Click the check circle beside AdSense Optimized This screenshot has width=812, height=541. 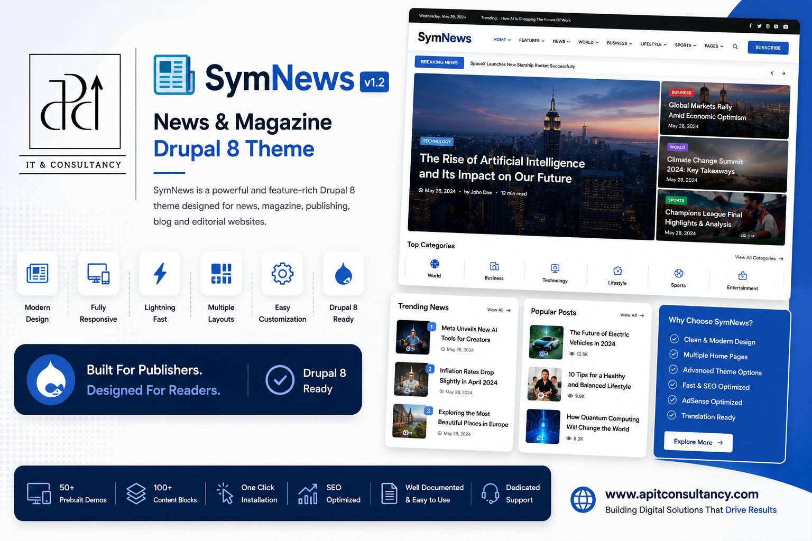[x=672, y=400]
